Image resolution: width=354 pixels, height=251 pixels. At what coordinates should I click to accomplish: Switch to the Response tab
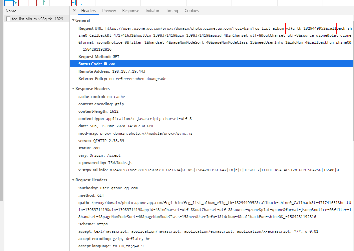(x=130, y=10)
